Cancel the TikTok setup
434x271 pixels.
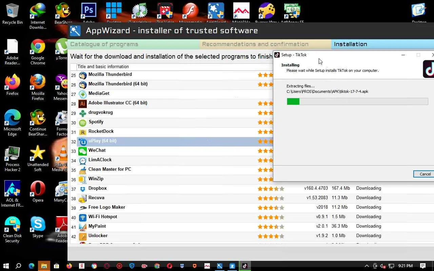(425, 174)
